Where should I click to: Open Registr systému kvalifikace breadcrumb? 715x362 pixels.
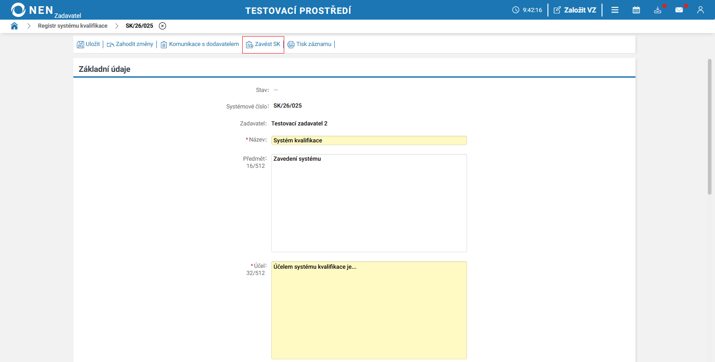click(72, 26)
